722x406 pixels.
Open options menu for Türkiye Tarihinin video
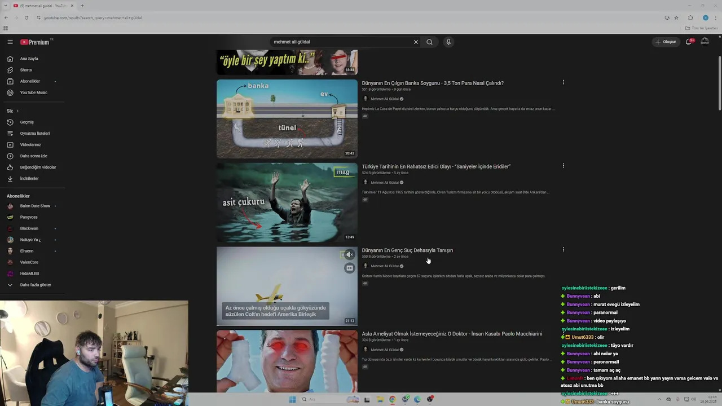click(x=563, y=166)
